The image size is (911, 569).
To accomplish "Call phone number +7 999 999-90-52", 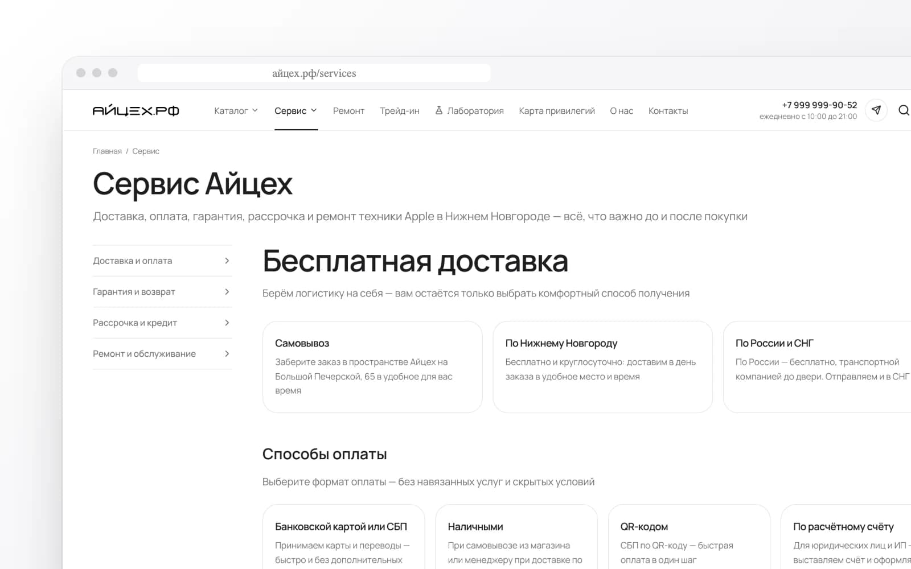I will 819,105.
